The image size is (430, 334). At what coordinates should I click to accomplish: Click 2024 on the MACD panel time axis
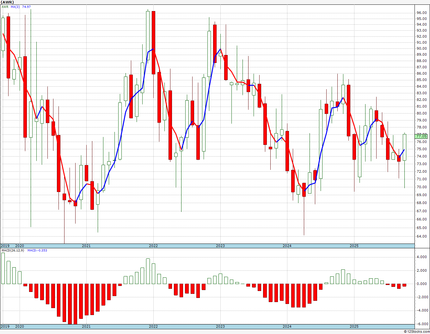coord(287,326)
